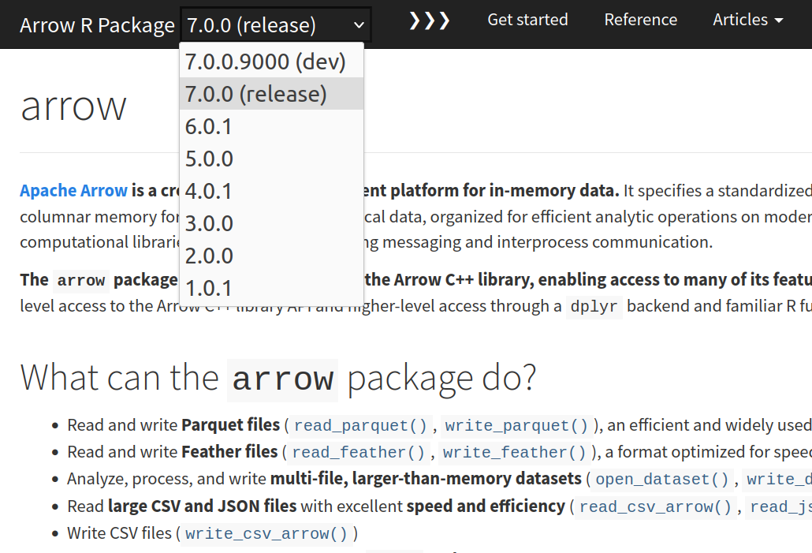Click the Apache Arrow chevrons logo icon

point(429,21)
